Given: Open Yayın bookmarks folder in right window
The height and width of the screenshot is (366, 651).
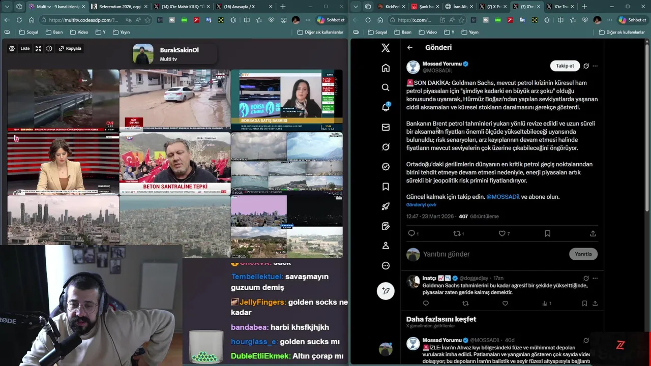Looking at the screenshot, I should pos(469,32).
